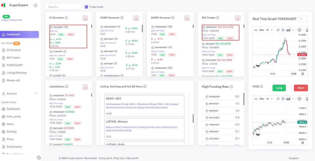This screenshot has height=161, width=315.
Task: Select 1h interval on TOKENUSDT graph
Action: point(267,30)
